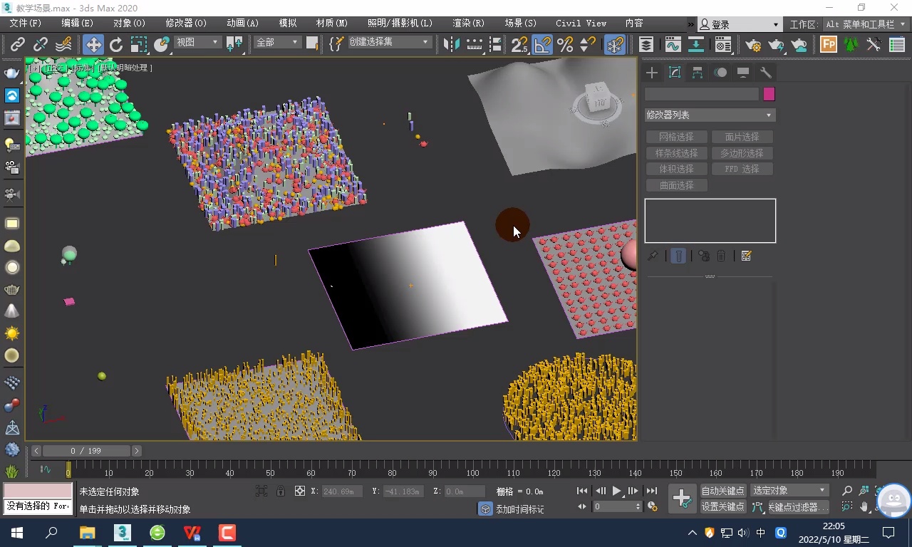Click the Unlink Selection icon
The width and height of the screenshot is (912, 547).
41,45
